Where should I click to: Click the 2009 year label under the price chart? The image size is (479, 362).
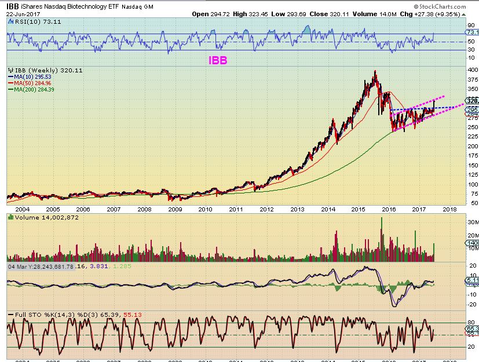(175, 209)
